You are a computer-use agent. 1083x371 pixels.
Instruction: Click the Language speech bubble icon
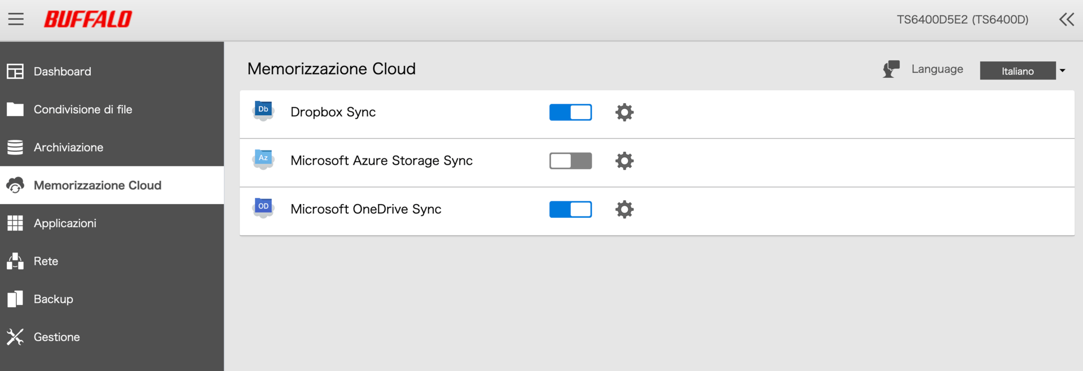point(891,69)
